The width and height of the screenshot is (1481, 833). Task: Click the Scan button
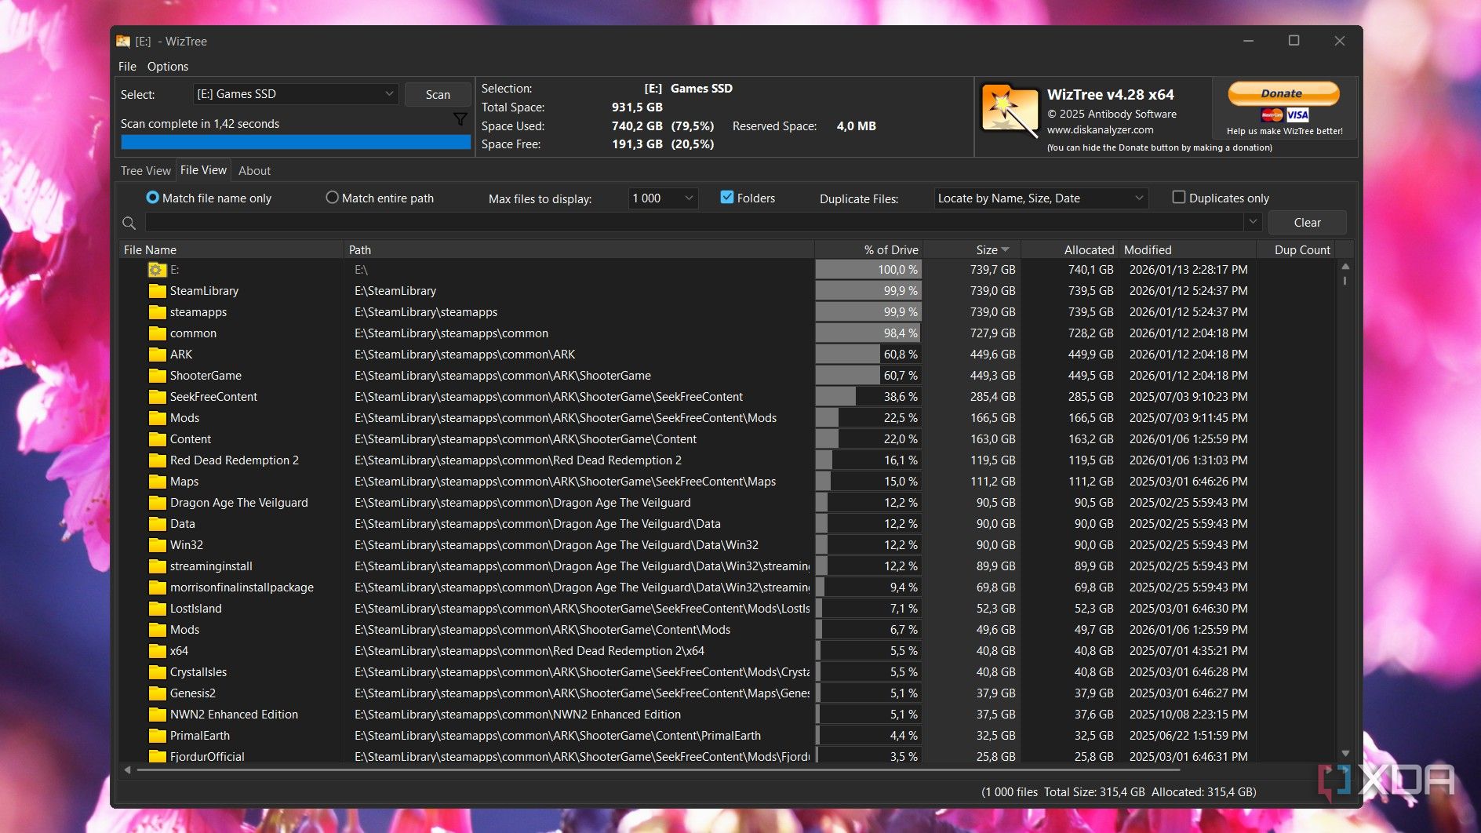[x=438, y=94]
